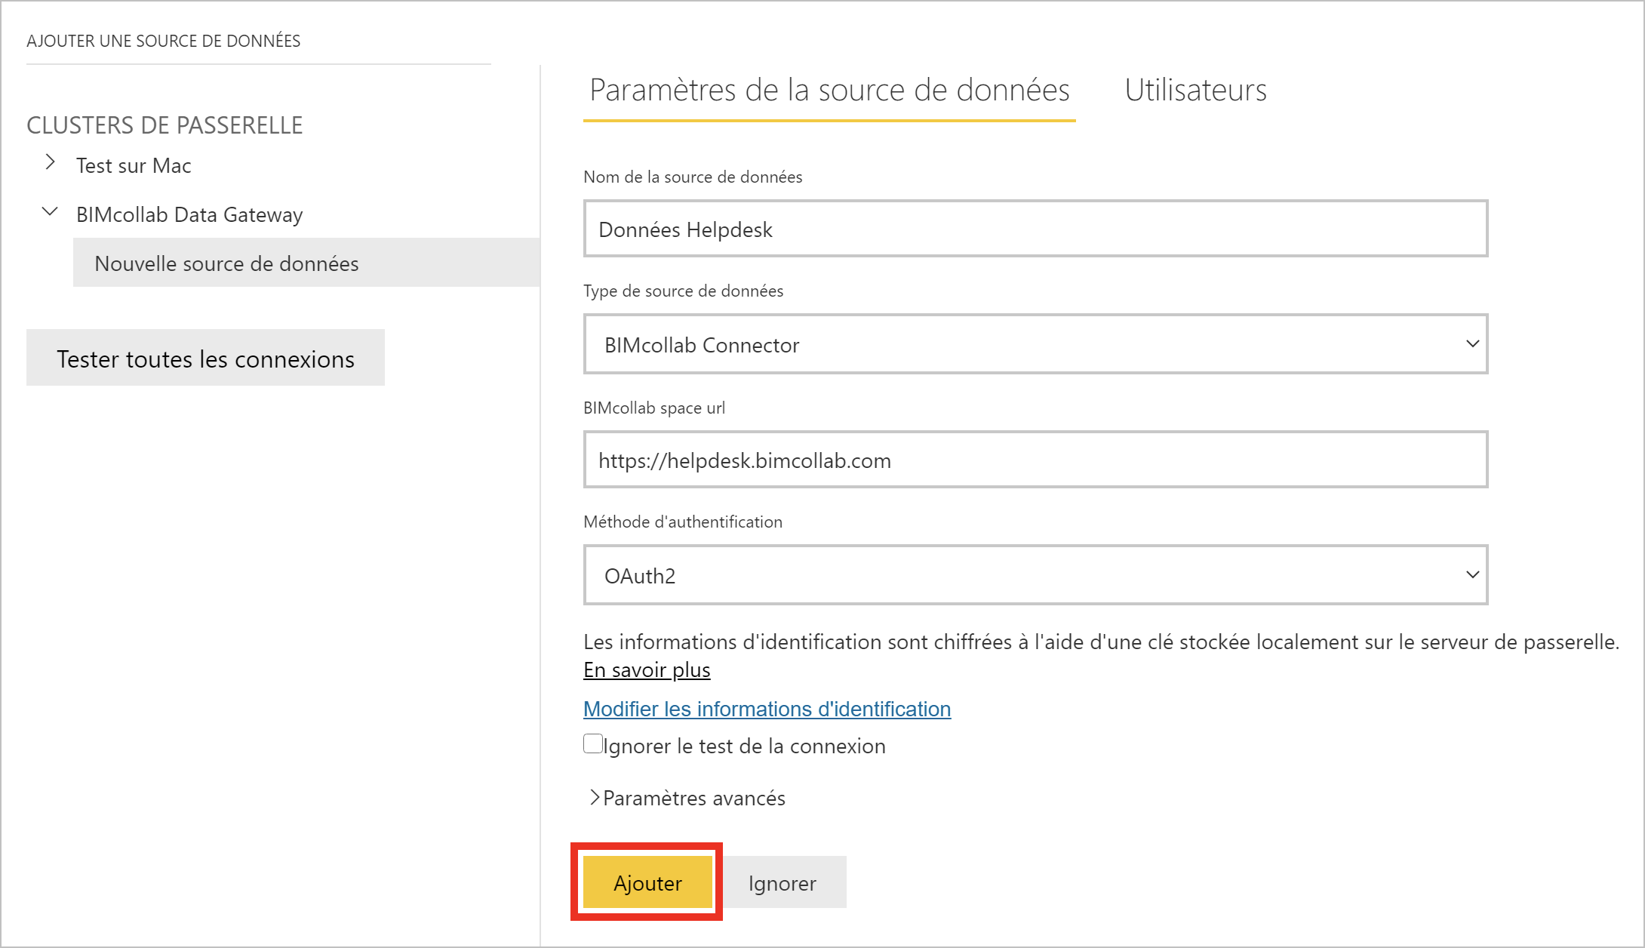Screen dimensions: 1645x948
Task: Open Type de source de données dropdown
Action: 1035,344
